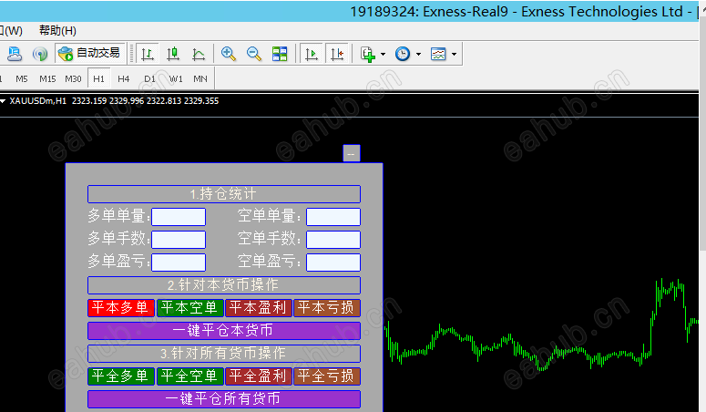Click the add indicator icon

368,54
